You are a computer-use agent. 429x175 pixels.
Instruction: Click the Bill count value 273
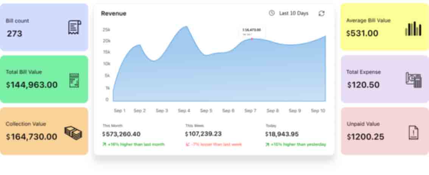click(x=14, y=34)
